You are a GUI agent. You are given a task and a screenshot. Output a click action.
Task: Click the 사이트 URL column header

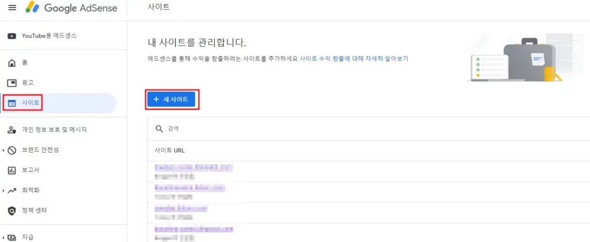170,150
